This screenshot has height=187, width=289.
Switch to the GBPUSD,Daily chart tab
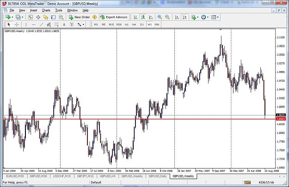pos(158,176)
